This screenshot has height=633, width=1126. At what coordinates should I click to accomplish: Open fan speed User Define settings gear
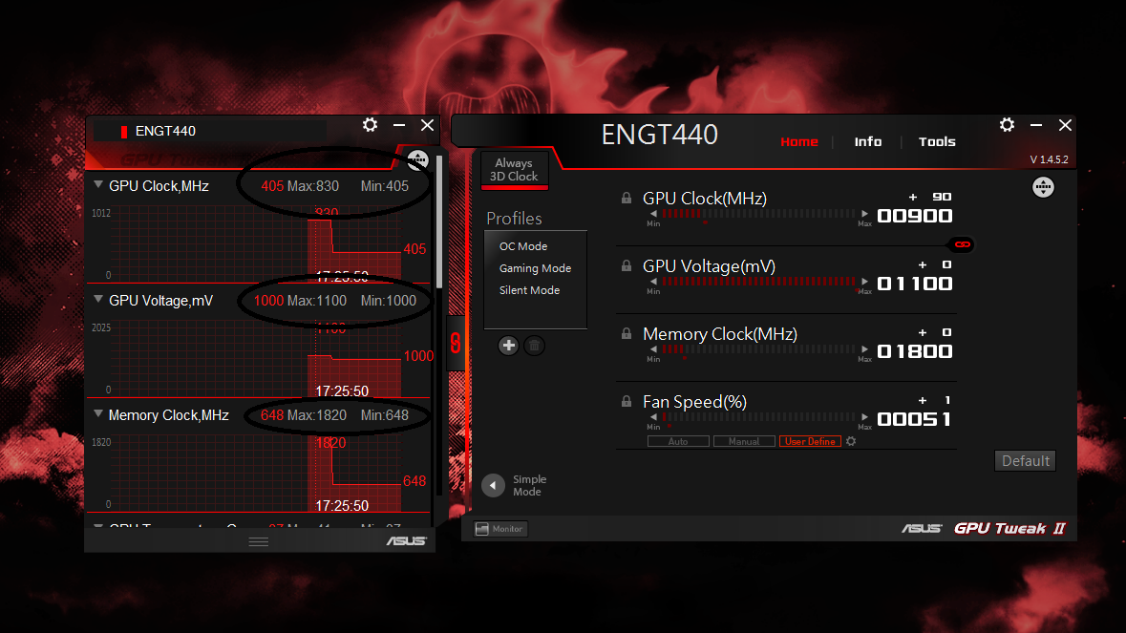pos(851,441)
